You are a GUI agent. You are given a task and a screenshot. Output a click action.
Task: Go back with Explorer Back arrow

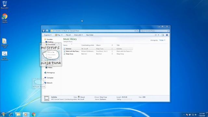(x=44, y=31)
